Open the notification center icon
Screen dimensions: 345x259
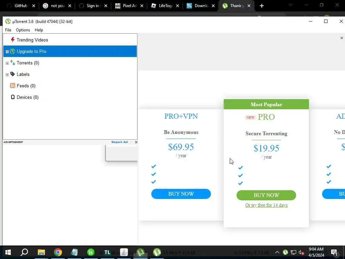tap(334, 252)
